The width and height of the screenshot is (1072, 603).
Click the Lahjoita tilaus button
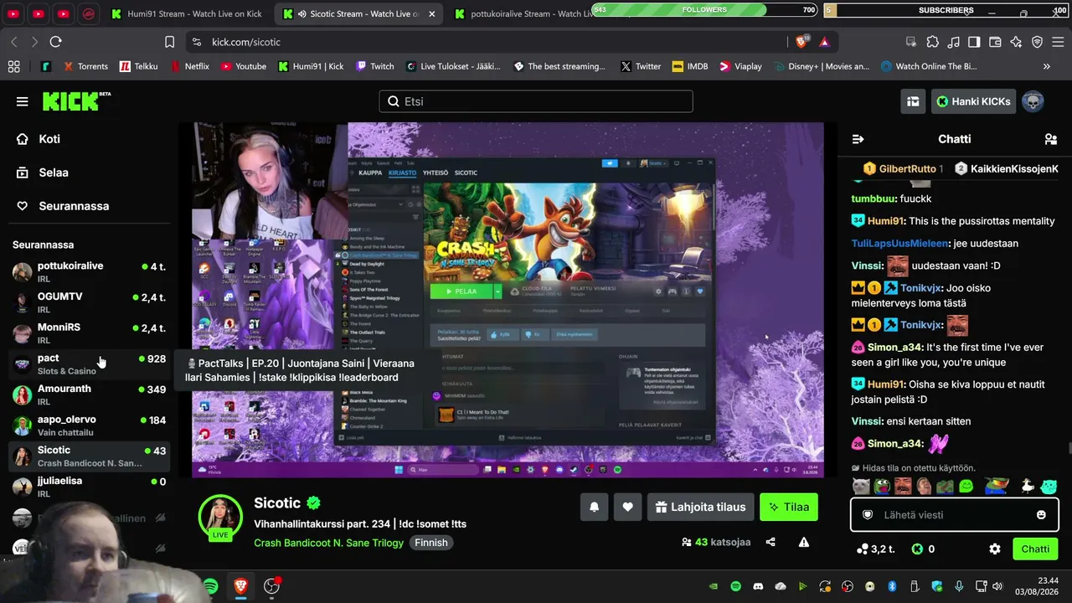tap(700, 507)
